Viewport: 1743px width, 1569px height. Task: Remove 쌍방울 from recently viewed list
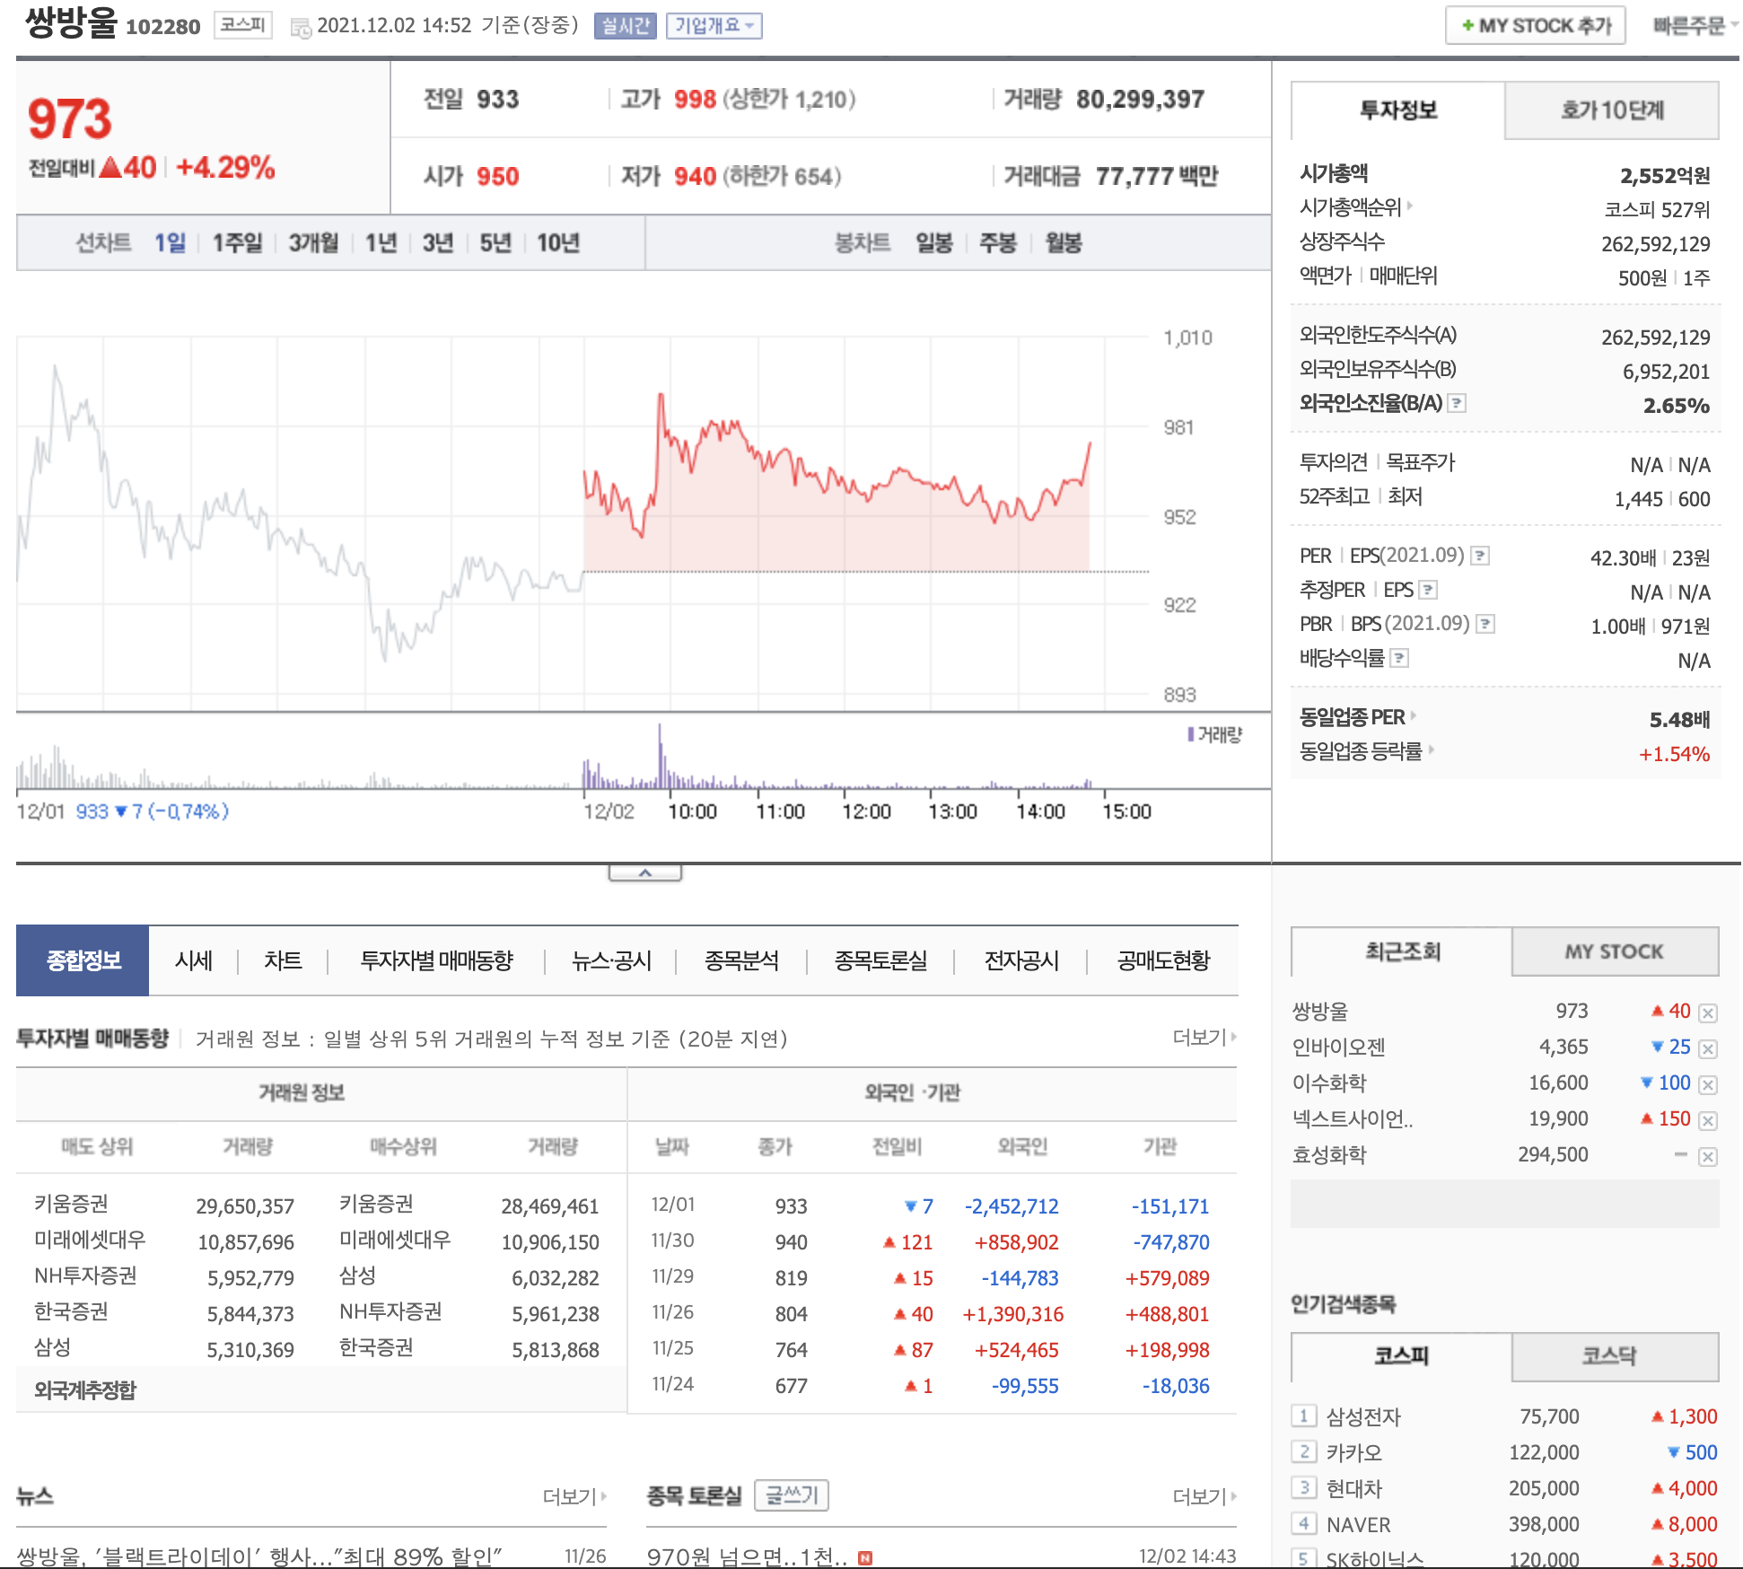pos(1707,1012)
